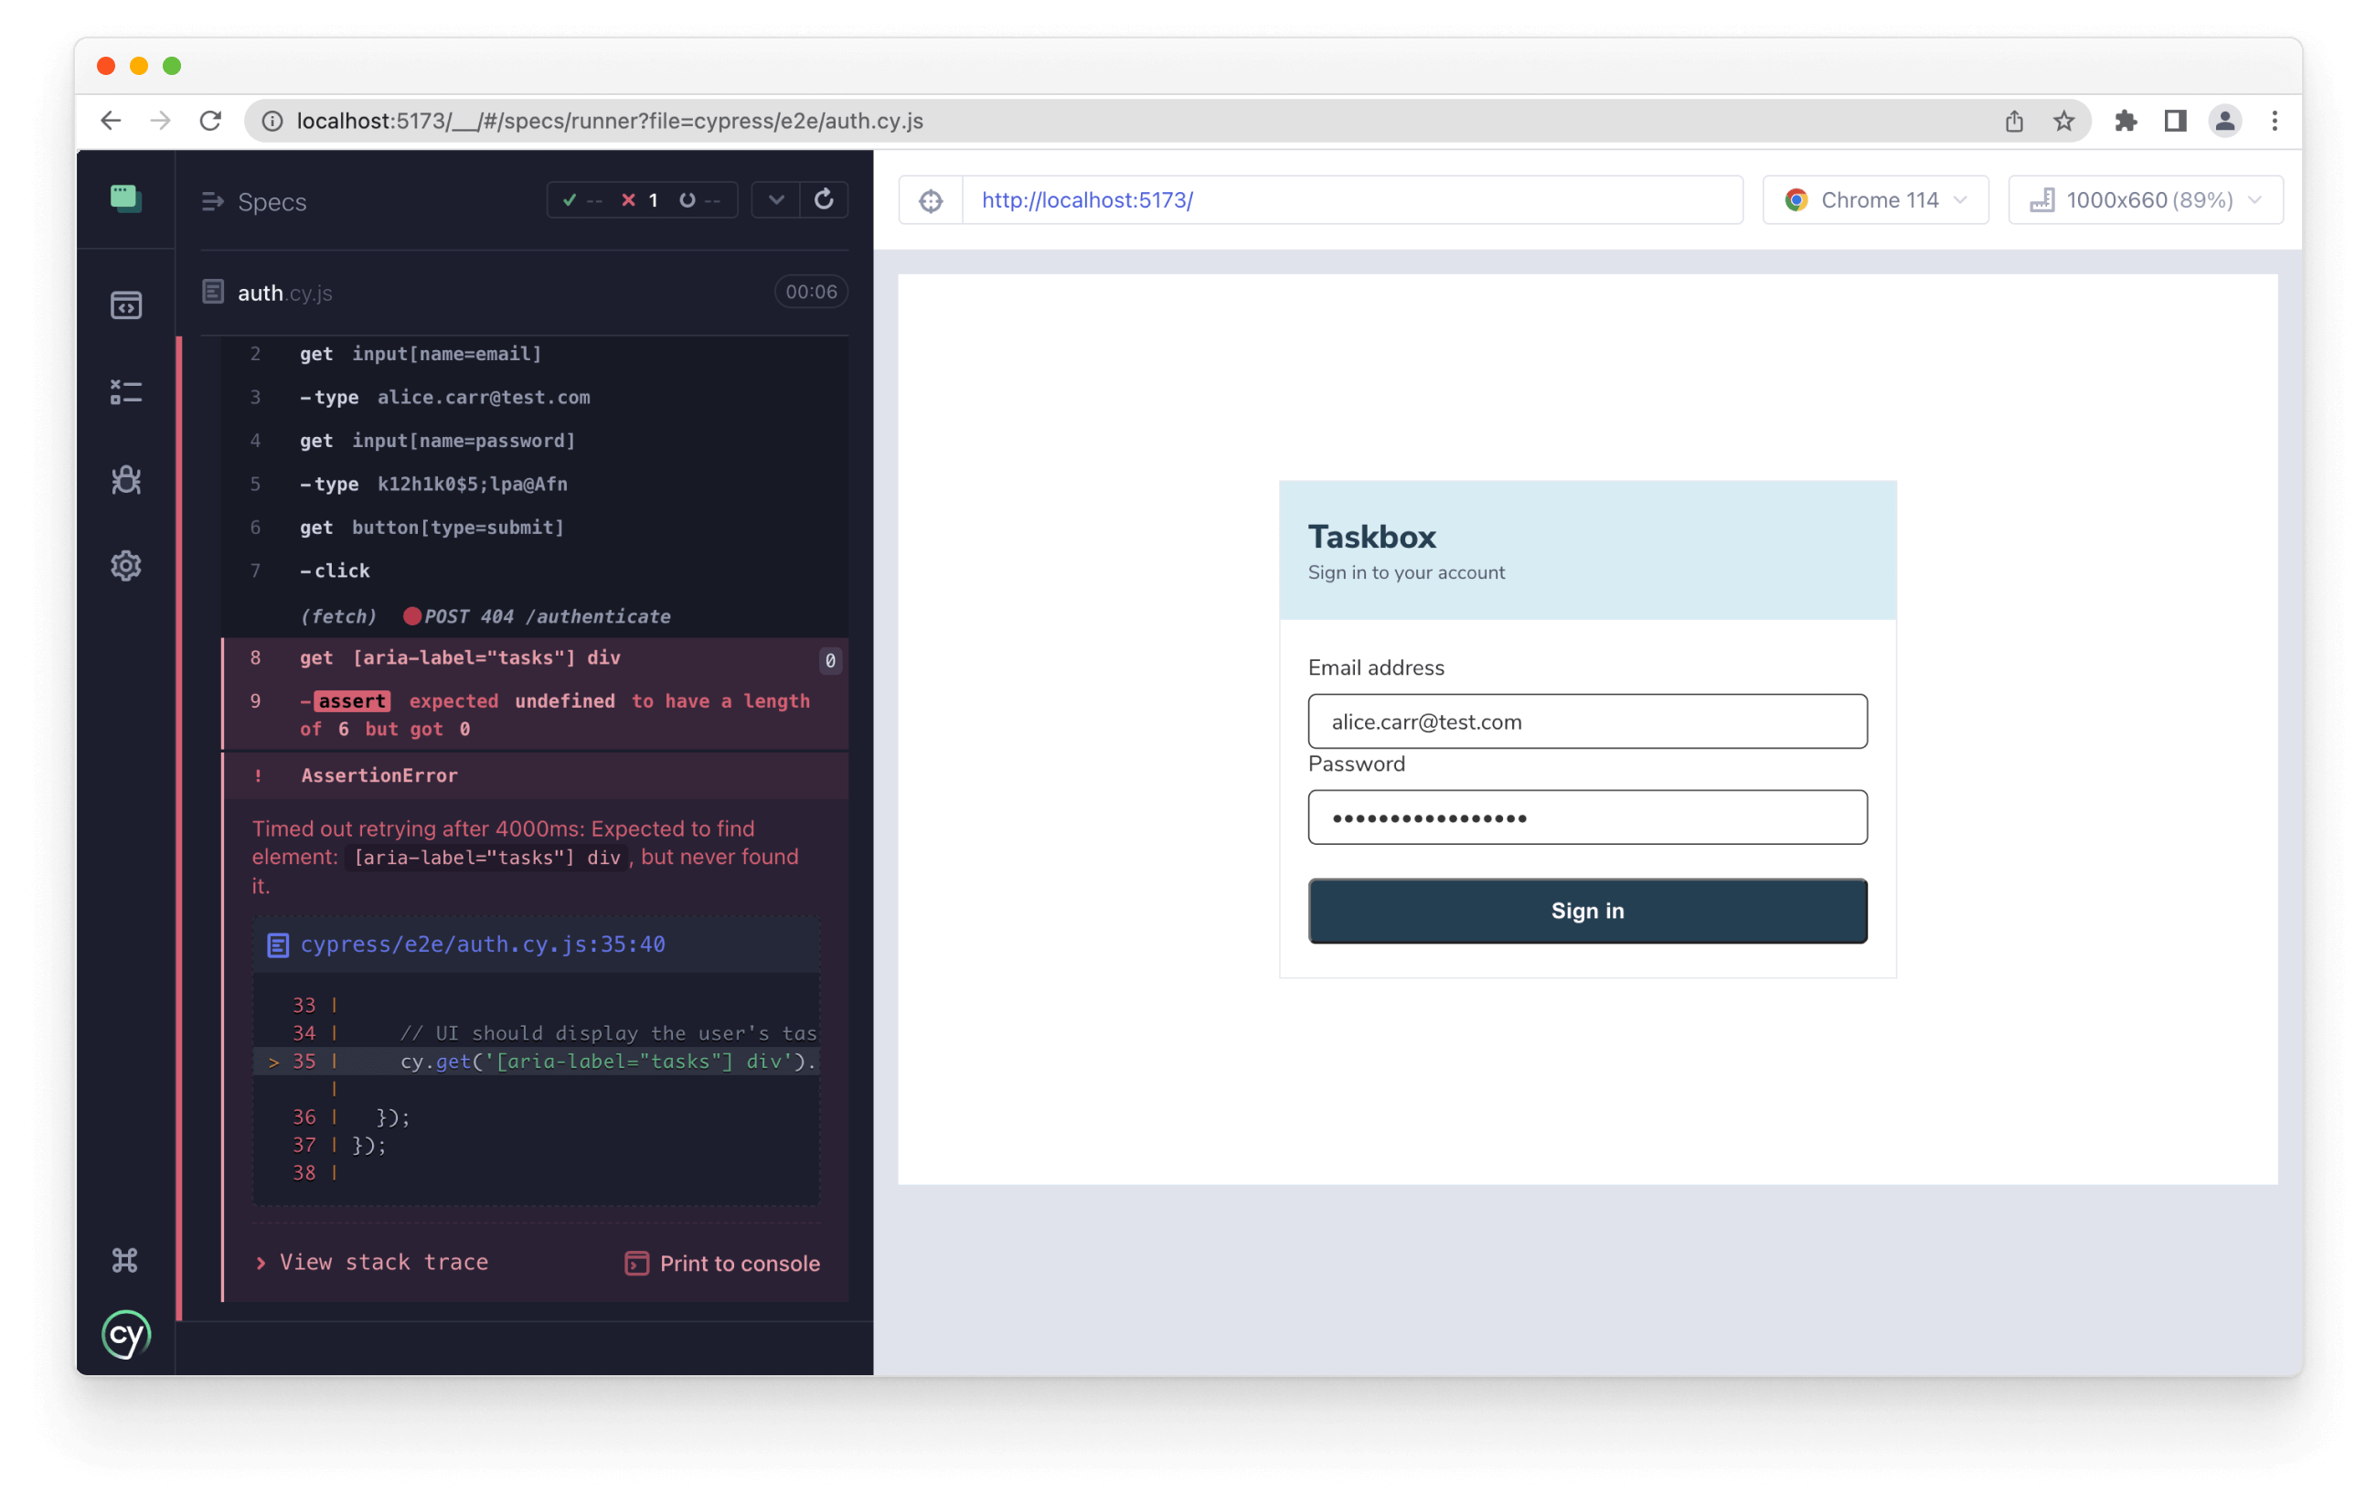Open cypress/e2e/auth.cy.js:35:40 file link
Image resolution: width=2377 pixels, height=1505 pixels.
[482, 945]
